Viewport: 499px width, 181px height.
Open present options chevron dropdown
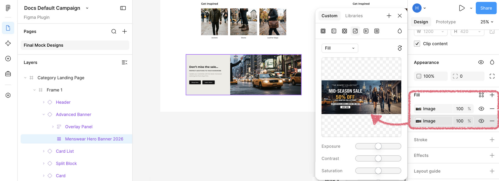tap(471, 8)
